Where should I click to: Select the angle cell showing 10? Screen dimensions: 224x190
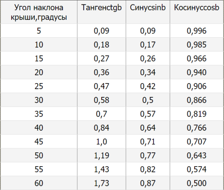pos(38,45)
